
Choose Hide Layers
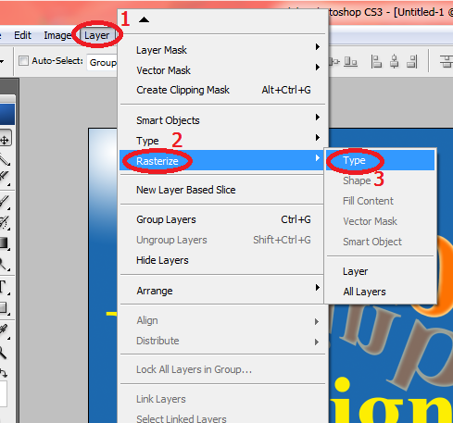(x=222, y=260)
